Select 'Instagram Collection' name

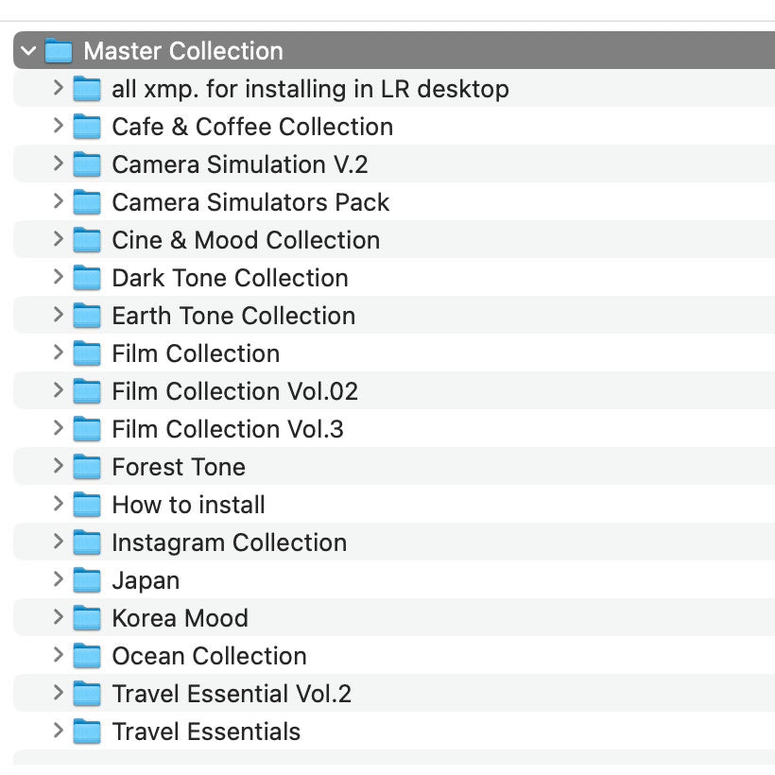230,542
